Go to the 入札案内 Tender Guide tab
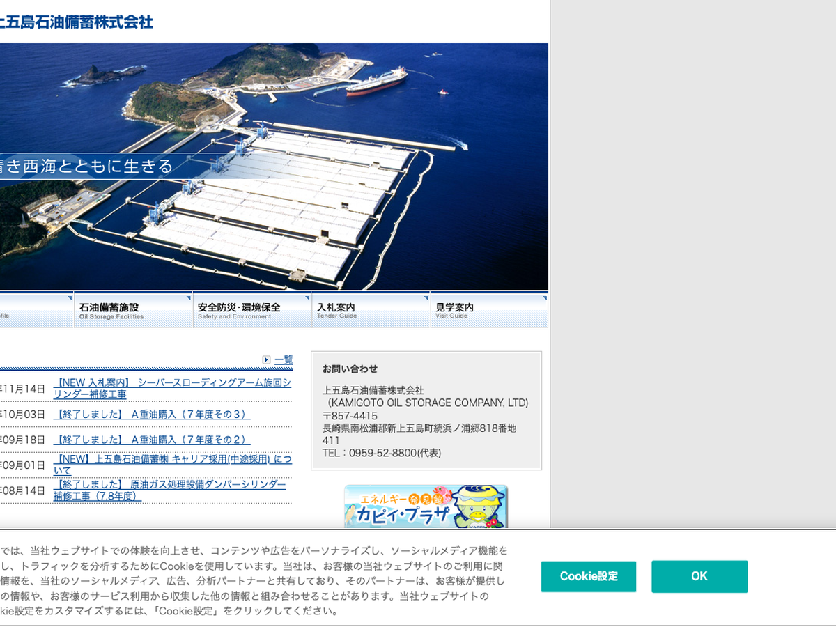The height and width of the screenshot is (627, 836). (370, 310)
